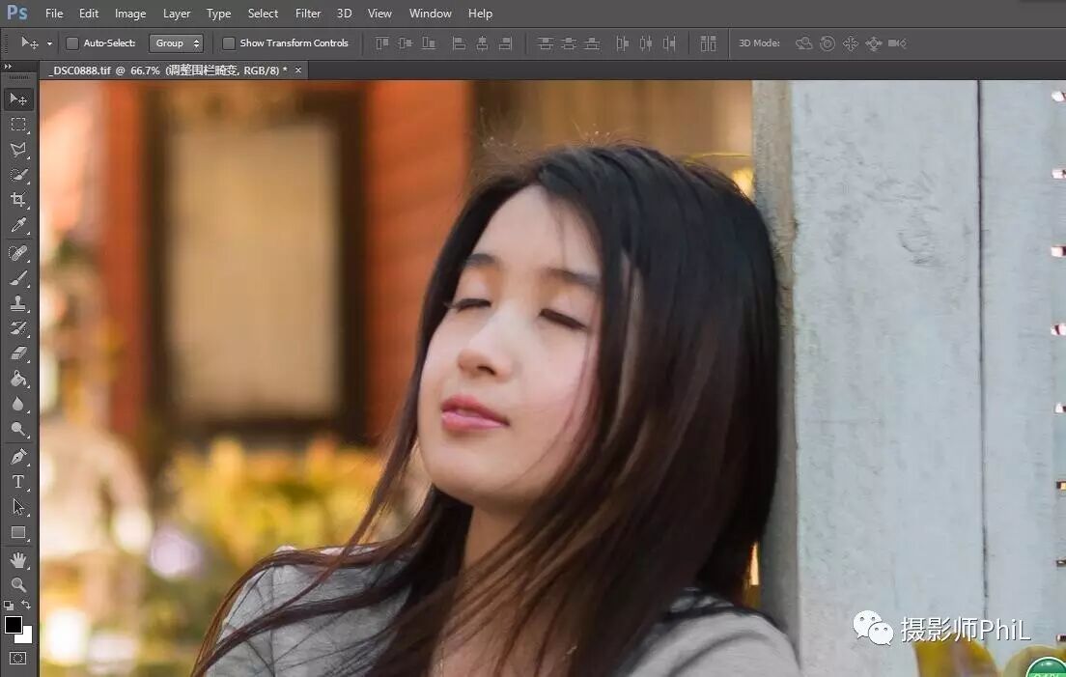1066x677 pixels.
Task: Click the black foreground color swatch
Action: (14, 625)
